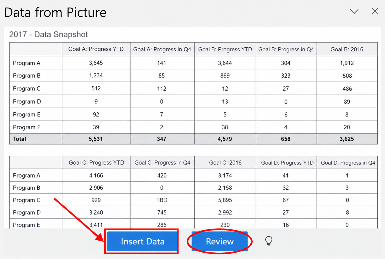Click the 3,625 total cell

coord(347,139)
